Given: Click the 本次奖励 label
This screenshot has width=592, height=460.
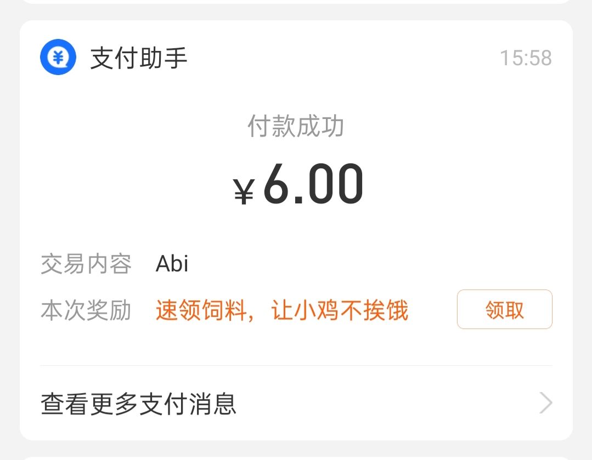Looking at the screenshot, I should coord(86,311).
